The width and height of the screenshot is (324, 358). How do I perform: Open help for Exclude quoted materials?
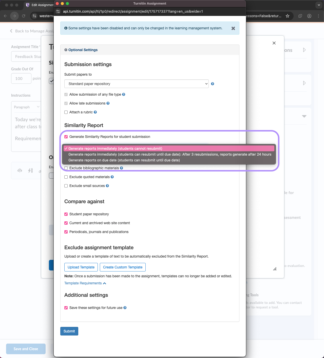(112, 177)
